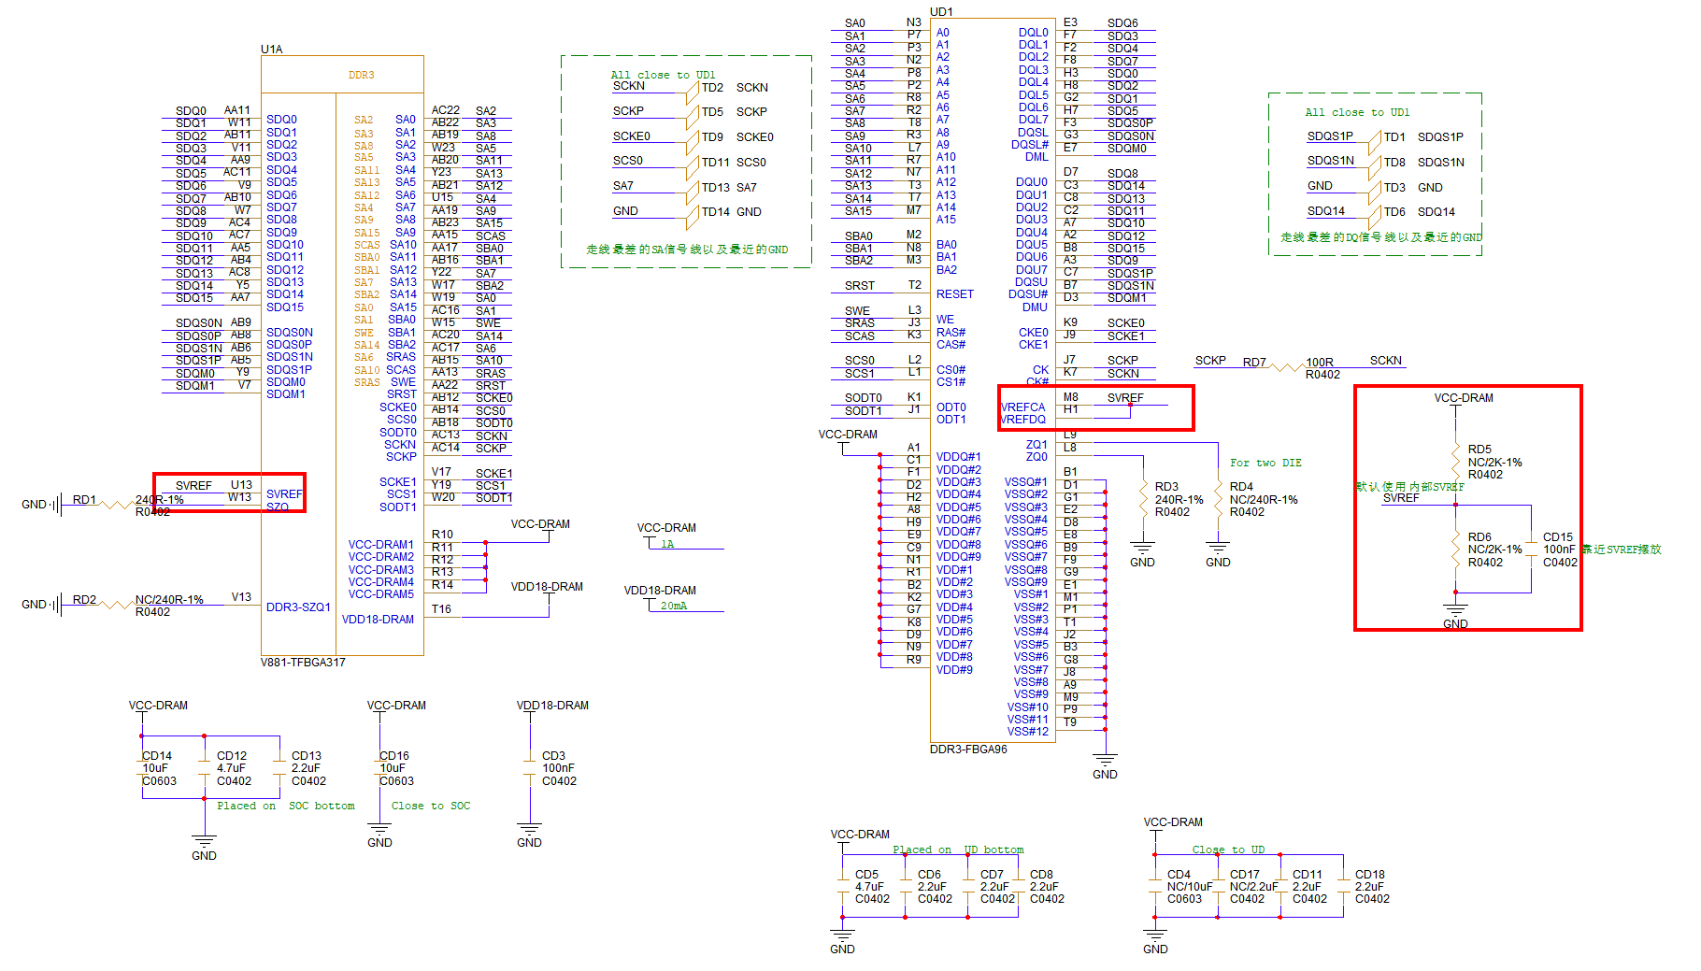The height and width of the screenshot is (971, 1701).
Task: Select the V881-TFBGA317 package label
Action: 303,663
